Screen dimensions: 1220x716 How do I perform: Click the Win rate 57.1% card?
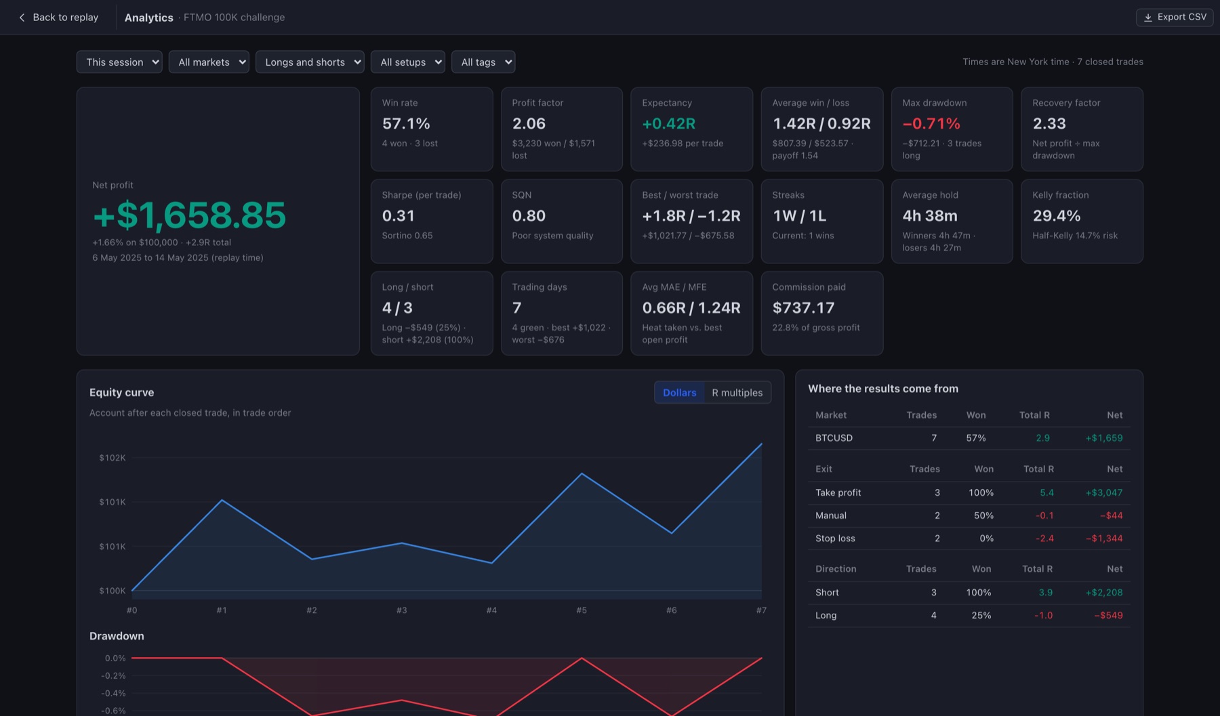click(x=432, y=129)
